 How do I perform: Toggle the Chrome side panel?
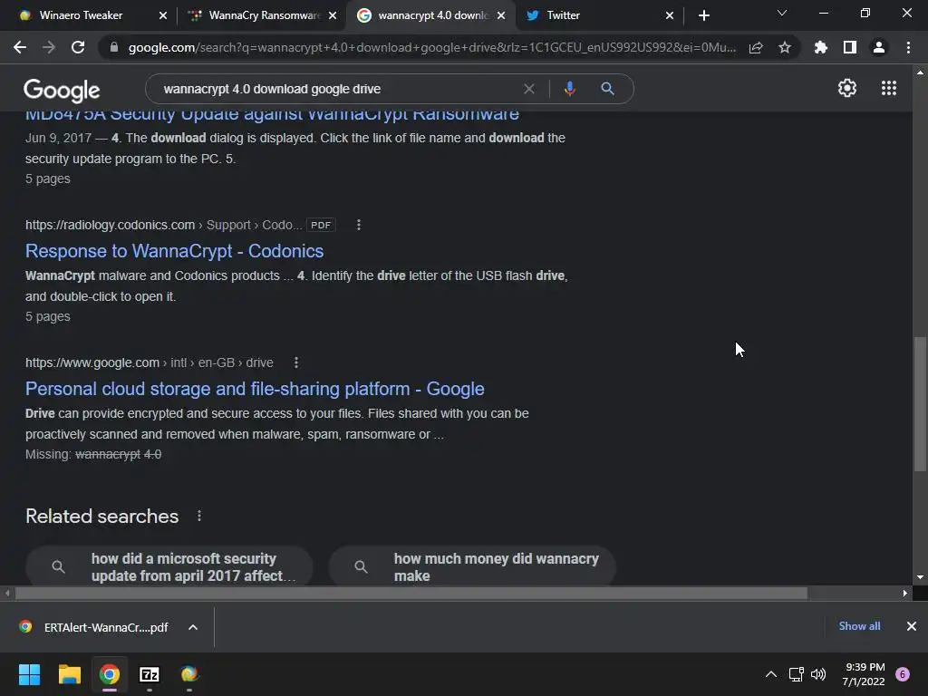point(850,47)
